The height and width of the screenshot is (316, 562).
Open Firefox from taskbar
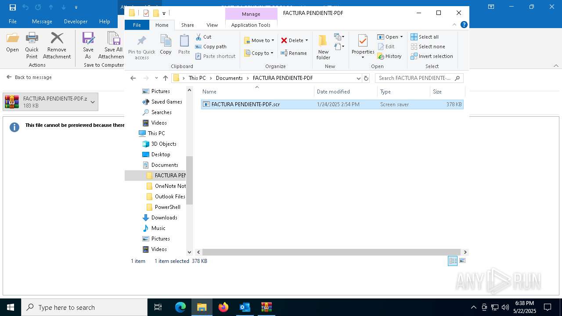point(223,307)
